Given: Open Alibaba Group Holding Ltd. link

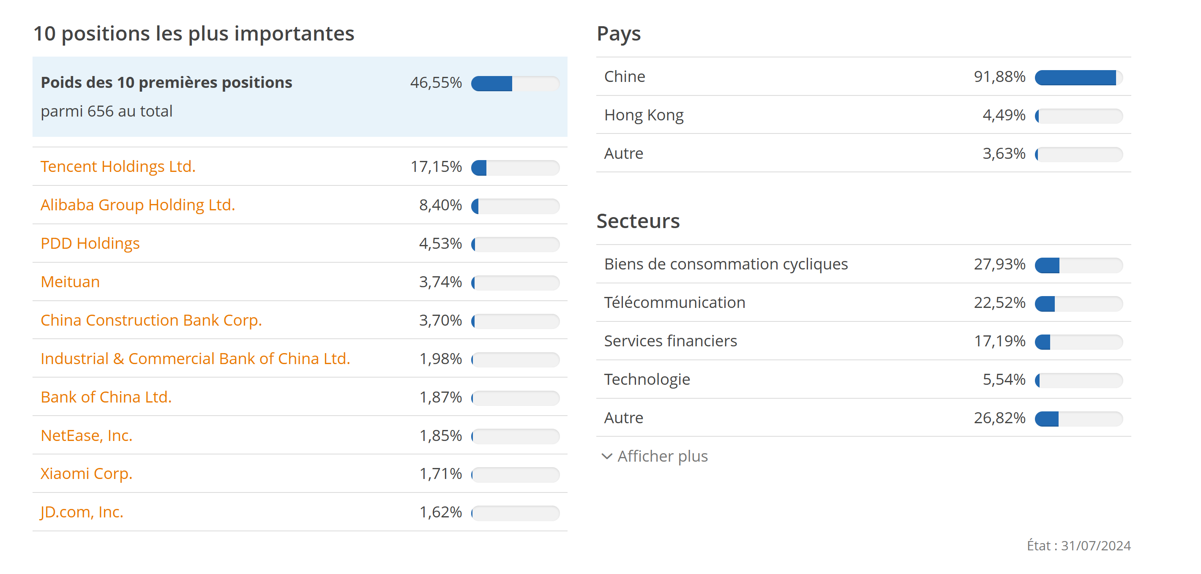Looking at the screenshot, I should point(137,205).
